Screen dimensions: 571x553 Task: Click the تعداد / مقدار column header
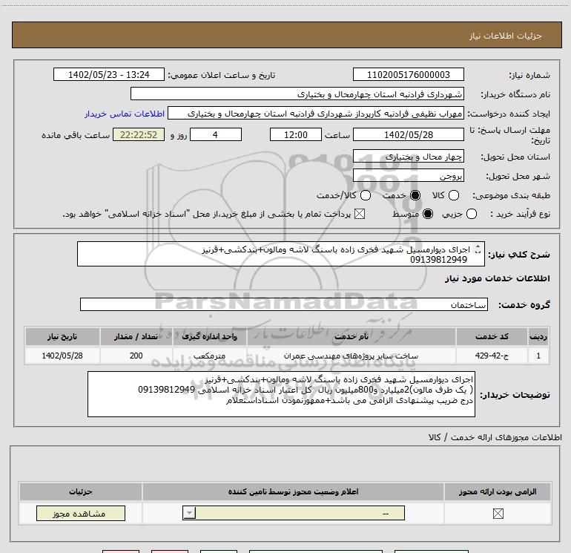click(x=136, y=336)
